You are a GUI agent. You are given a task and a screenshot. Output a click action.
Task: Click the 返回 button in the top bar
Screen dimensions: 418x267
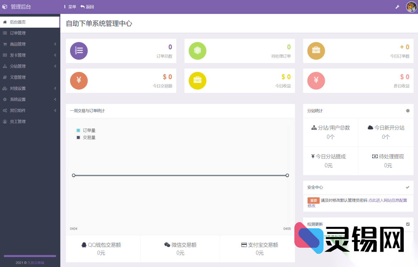pyautogui.click(x=87, y=6)
